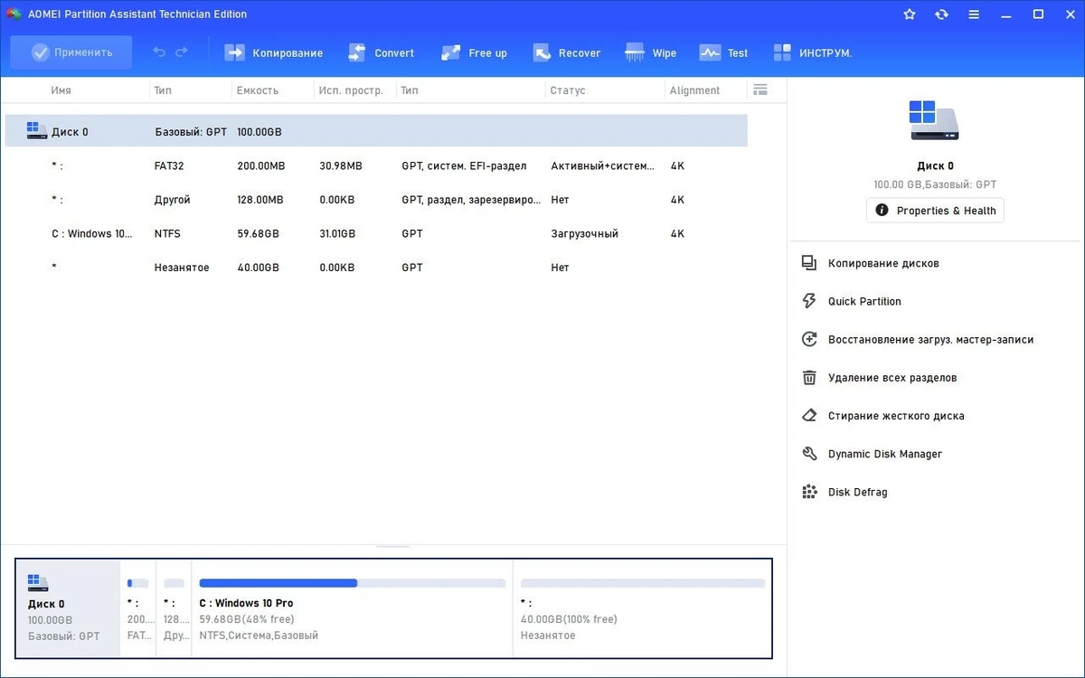Sort by the Исп. простр. column header
The width and height of the screenshot is (1085, 678).
(351, 90)
